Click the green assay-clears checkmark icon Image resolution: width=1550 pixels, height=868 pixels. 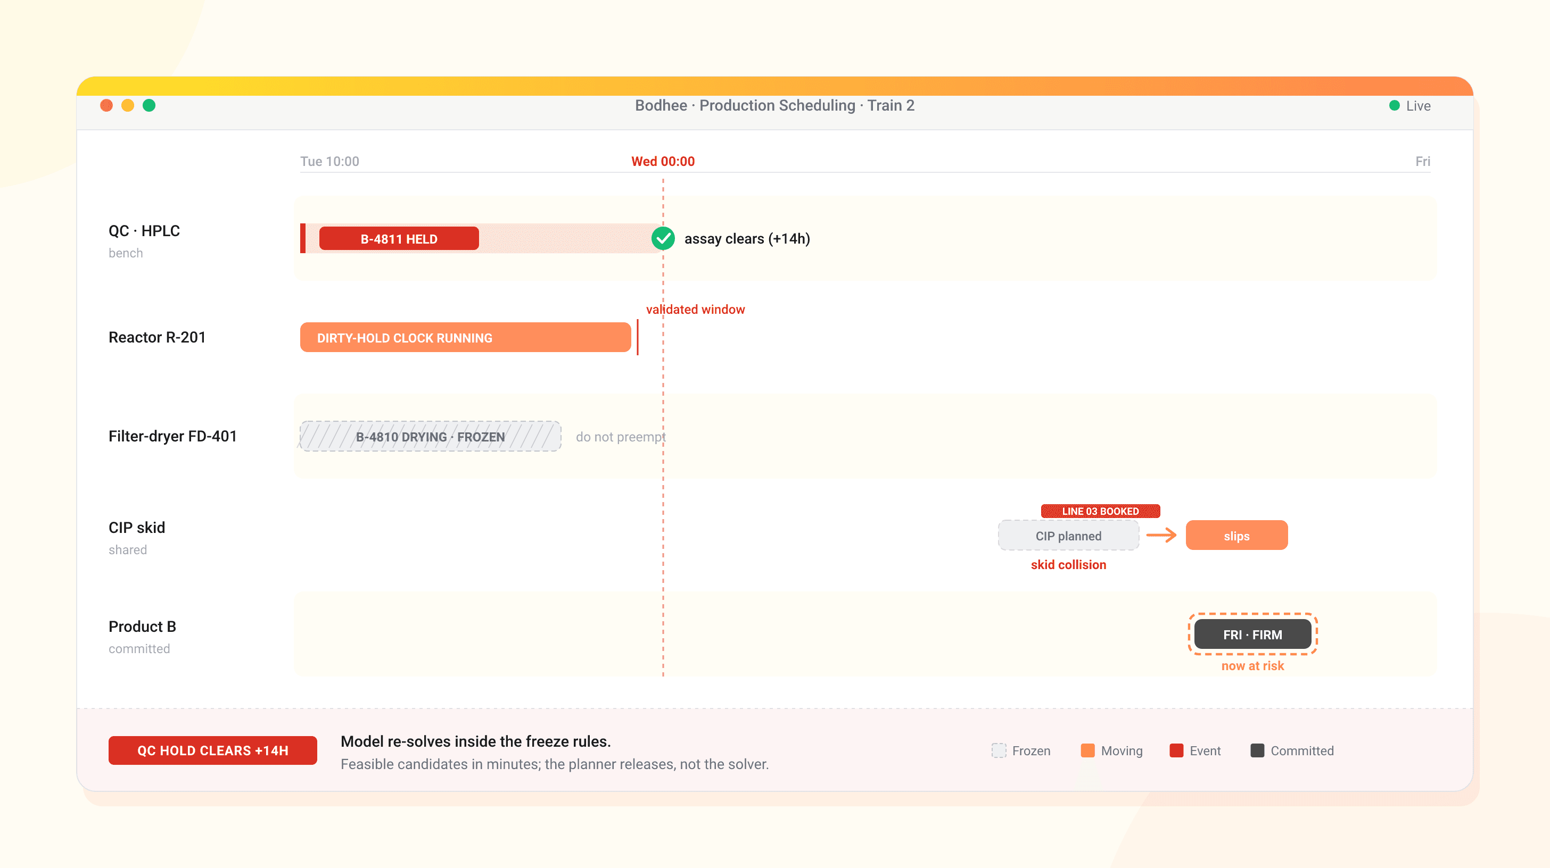663,239
